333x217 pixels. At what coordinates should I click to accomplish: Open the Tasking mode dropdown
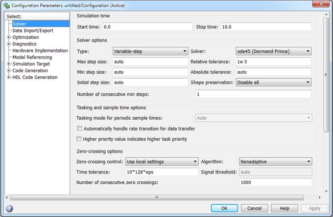254,118
